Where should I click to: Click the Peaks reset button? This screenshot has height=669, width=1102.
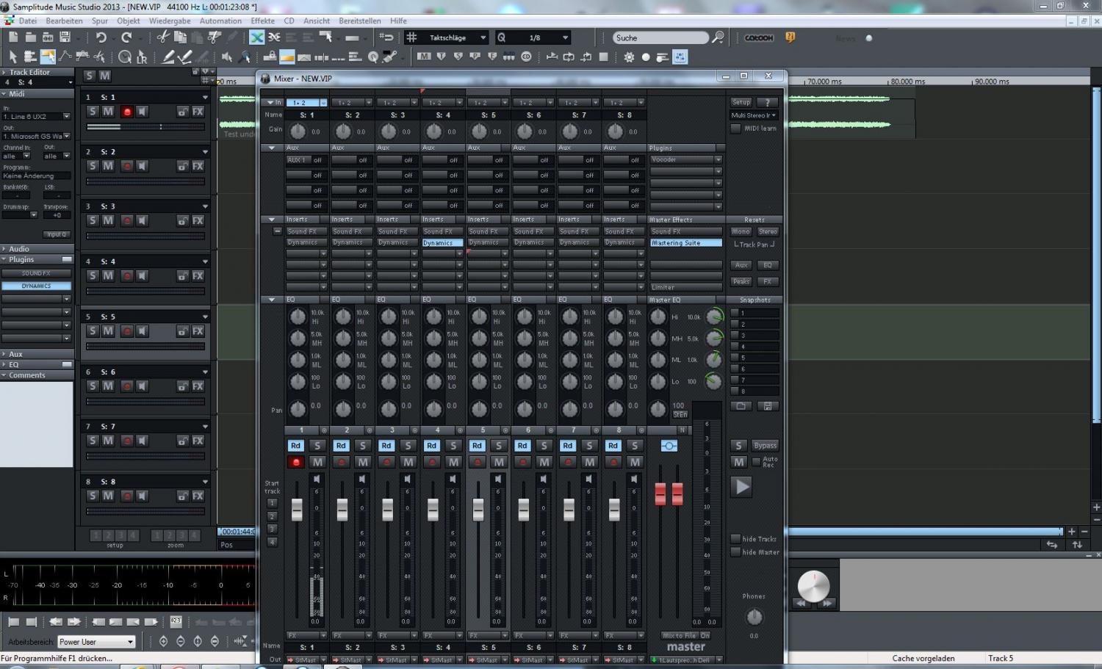[x=741, y=281]
